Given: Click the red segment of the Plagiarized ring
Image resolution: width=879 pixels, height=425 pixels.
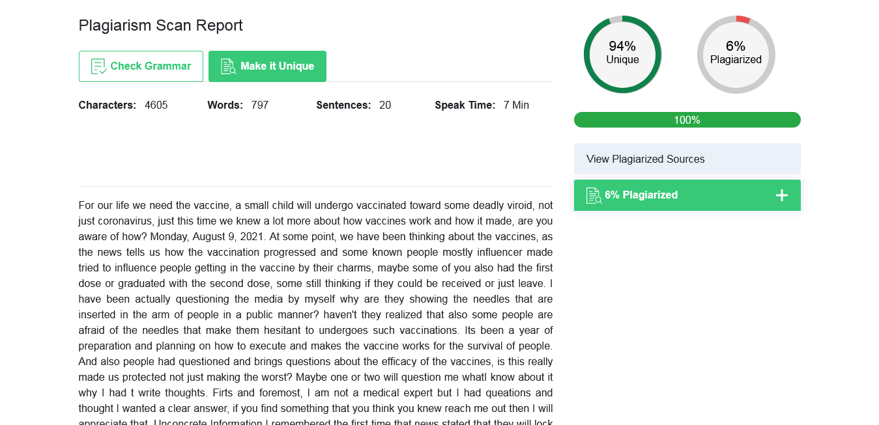Looking at the screenshot, I should [x=743, y=19].
